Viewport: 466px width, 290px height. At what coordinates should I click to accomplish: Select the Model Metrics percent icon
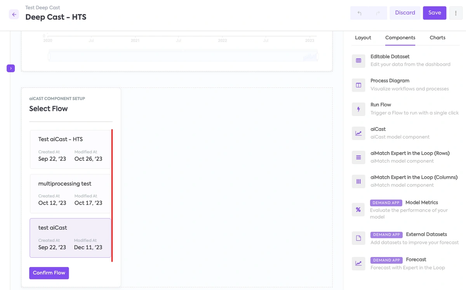[358, 210]
